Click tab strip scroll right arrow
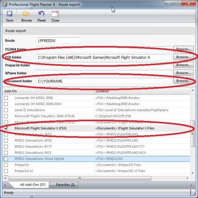Image resolution: width=198 pixels, height=198 pixels. pos(191,185)
